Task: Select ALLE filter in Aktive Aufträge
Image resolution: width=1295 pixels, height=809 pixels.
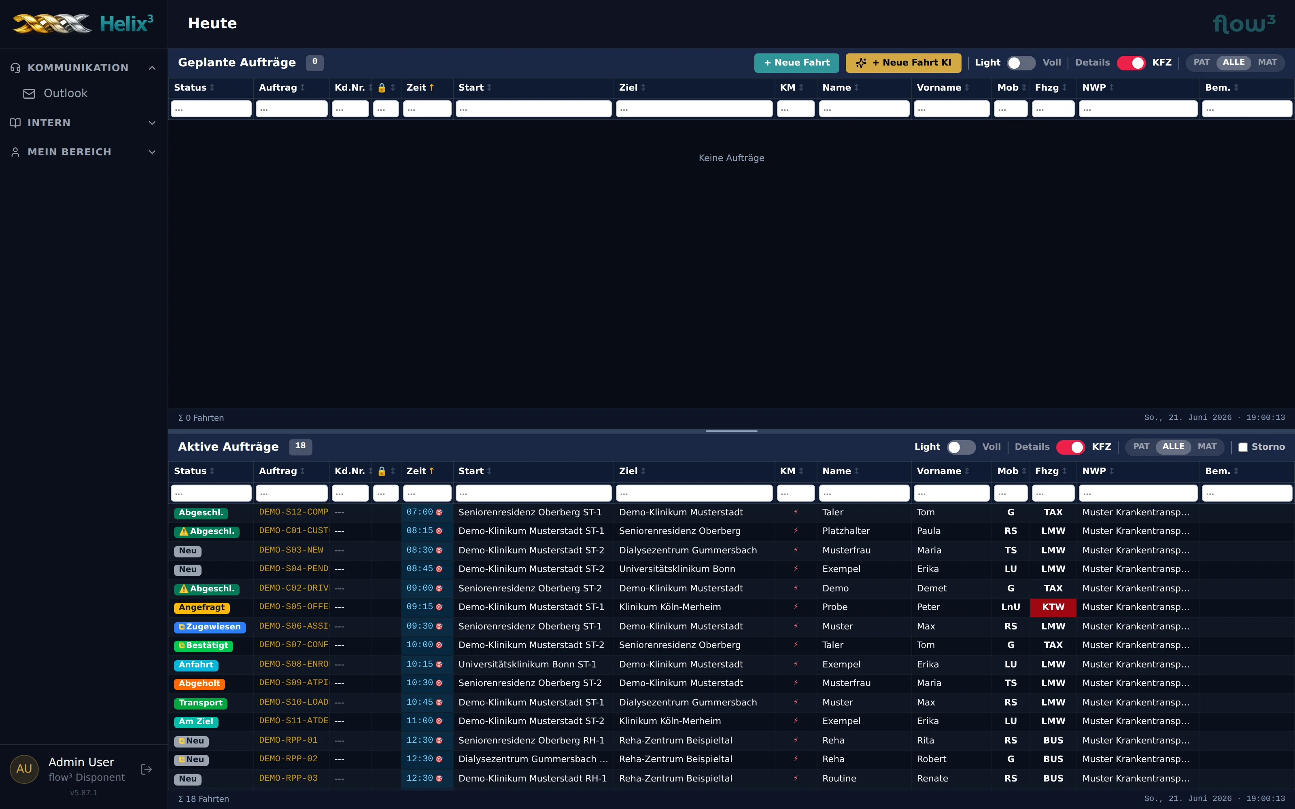Action: [1173, 446]
